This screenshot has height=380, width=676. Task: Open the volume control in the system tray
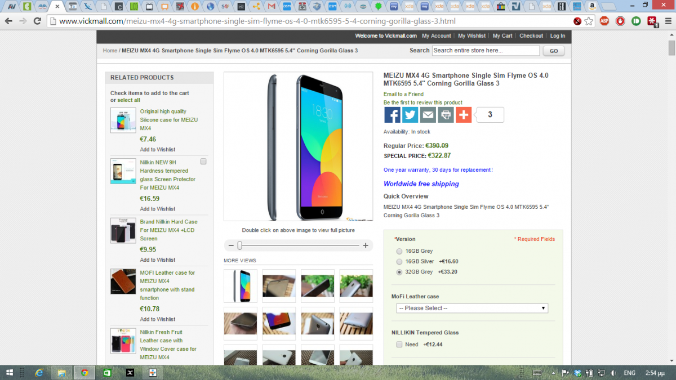[613, 373]
